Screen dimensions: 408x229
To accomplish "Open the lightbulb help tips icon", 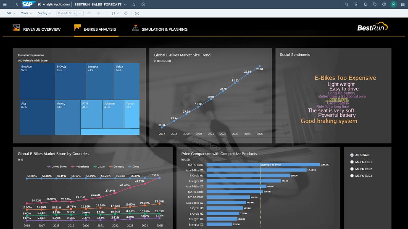I will [356, 5].
